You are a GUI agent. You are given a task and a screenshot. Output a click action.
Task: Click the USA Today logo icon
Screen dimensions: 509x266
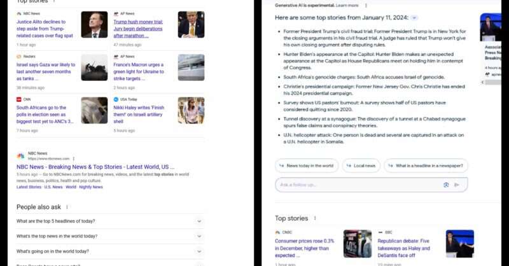116,99
